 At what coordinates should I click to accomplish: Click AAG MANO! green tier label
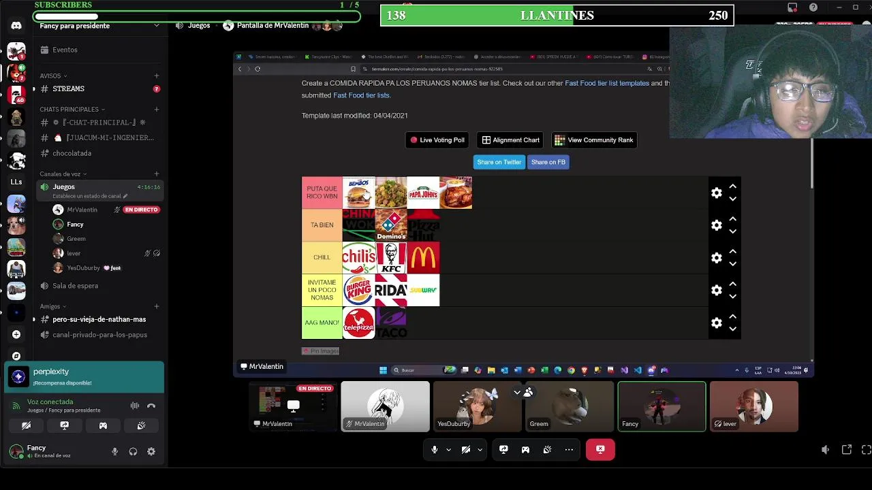tap(322, 323)
